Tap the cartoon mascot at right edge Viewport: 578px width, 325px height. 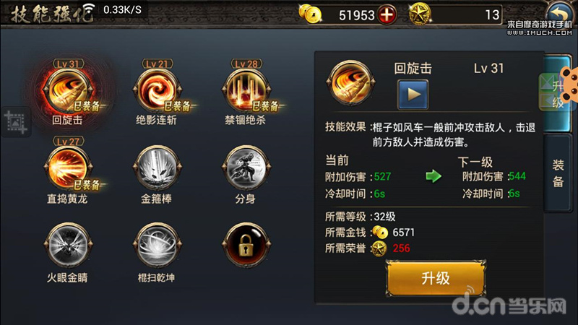pos(569,84)
